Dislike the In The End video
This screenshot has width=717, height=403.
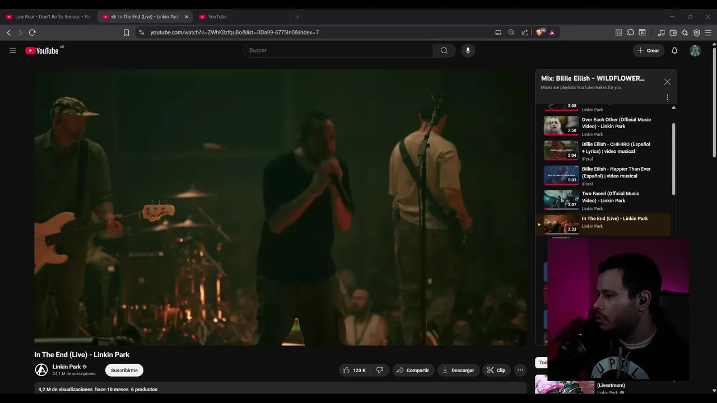click(x=380, y=370)
